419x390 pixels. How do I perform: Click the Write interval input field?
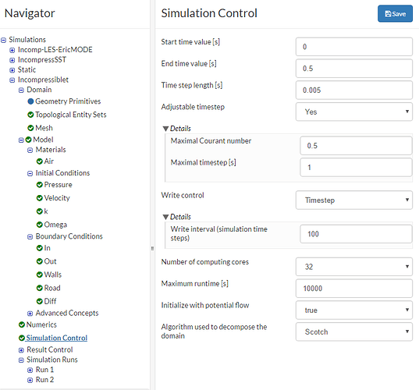357,234
